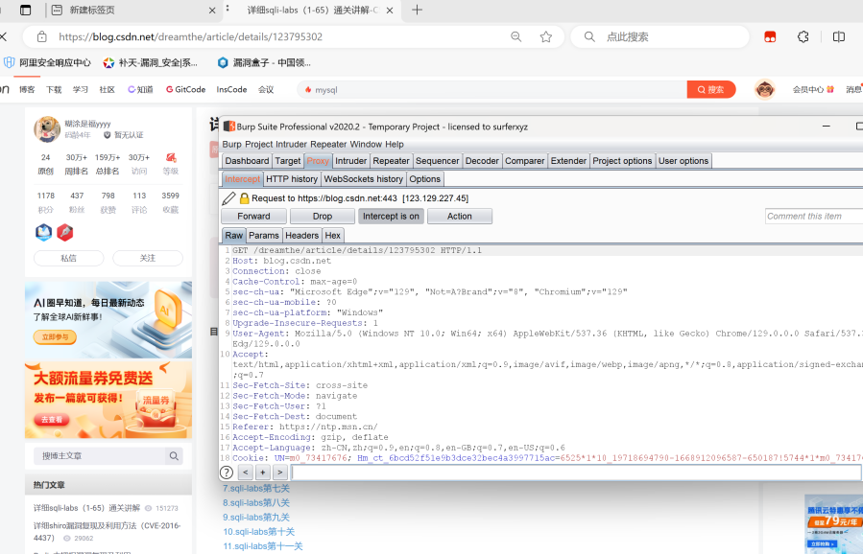Open a new browser tab
Viewport: 863px width, 554px height.
(x=418, y=10)
